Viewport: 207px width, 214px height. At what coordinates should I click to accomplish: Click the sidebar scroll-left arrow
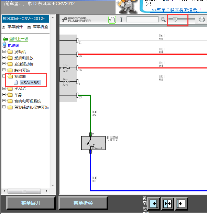4,191
